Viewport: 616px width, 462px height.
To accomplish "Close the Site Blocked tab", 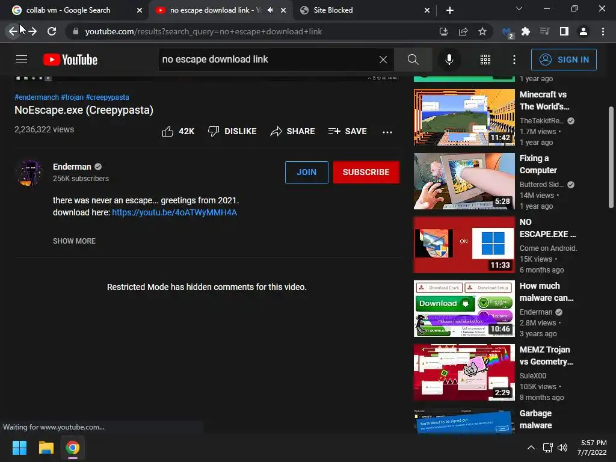I will click(x=427, y=10).
